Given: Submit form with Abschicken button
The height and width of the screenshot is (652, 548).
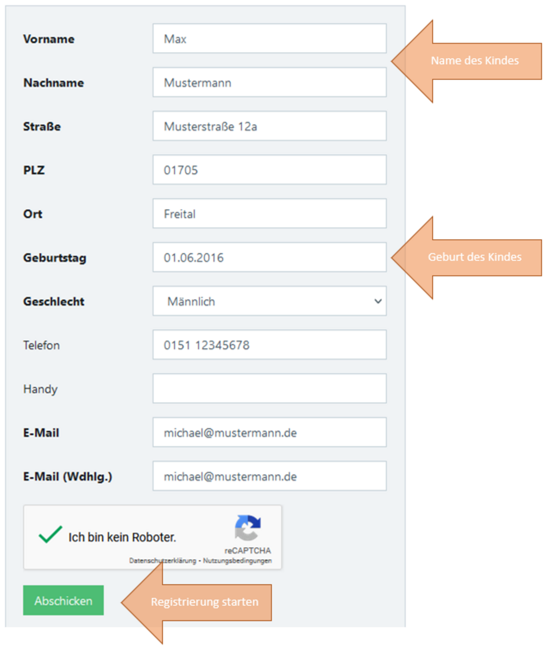Looking at the screenshot, I should pos(64,600).
